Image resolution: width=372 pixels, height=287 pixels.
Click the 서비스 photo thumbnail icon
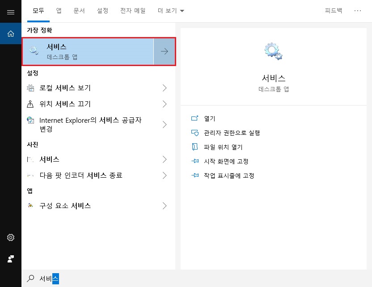30,159
